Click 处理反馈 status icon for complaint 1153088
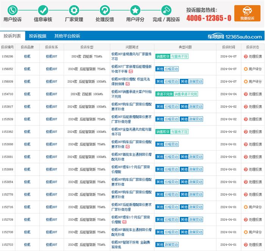This screenshot has height=251, width=265. pos(246,144)
